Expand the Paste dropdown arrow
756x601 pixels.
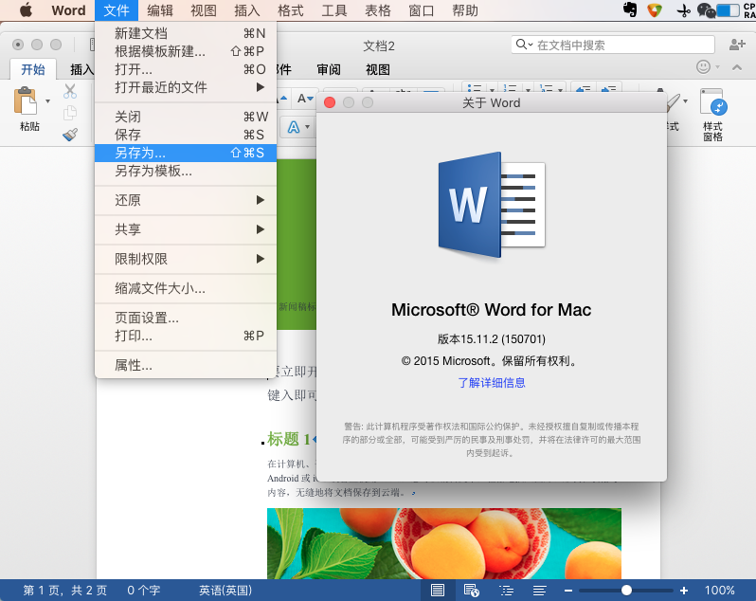click(x=47, y=101)
